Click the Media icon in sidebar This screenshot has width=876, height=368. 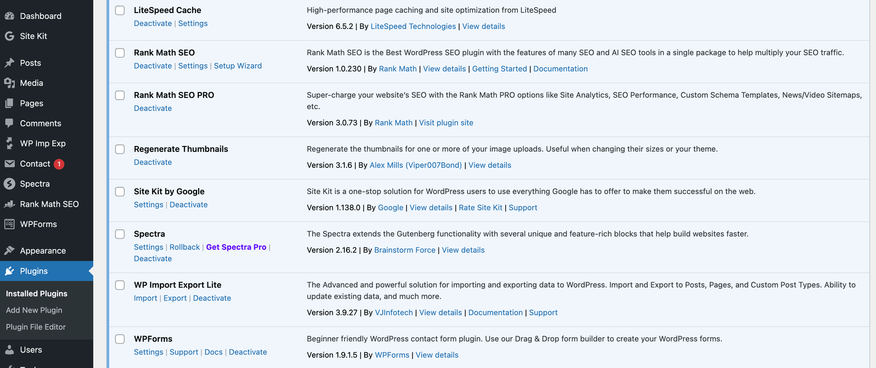[9, 83]
